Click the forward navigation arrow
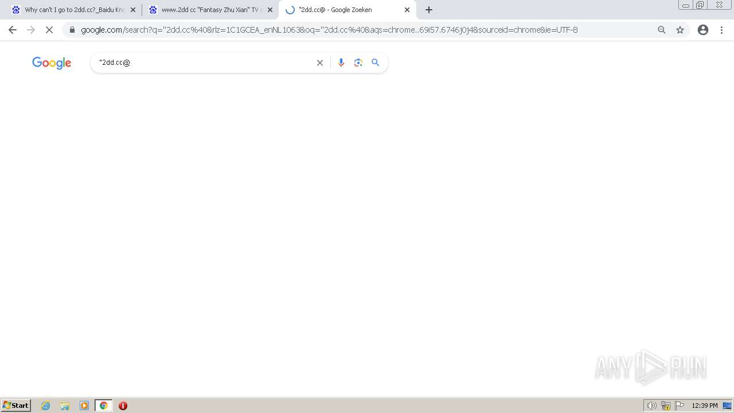 tap(31, 30)
